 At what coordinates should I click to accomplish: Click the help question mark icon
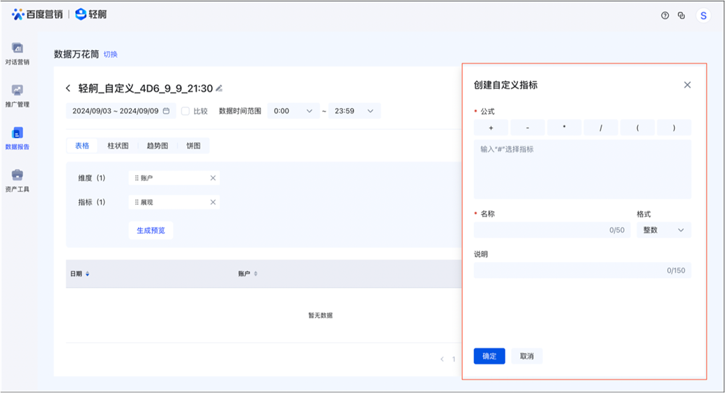[x=665, y=15]
